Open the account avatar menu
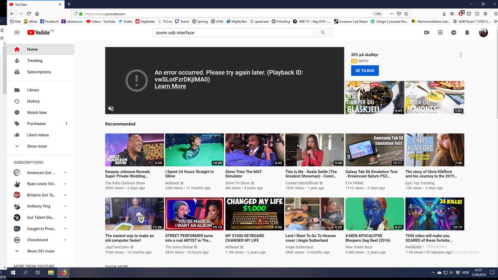The height and width of the screenshot is (280, 498). click(x=483, y=32)
